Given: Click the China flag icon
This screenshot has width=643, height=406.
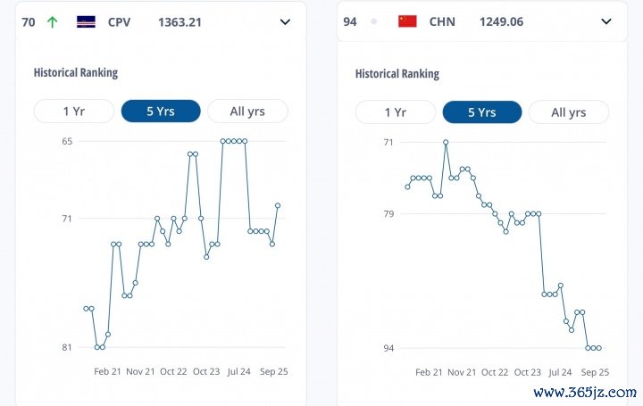Looking at the screenshot, I should [407, 21].
